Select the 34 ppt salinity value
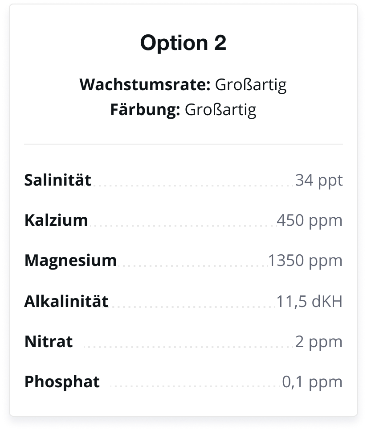The height and width of the screenshot is (431, 367). click(319, 181)
